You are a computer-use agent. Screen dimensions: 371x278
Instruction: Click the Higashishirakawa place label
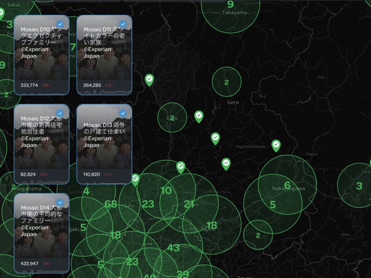click(250, 147)
